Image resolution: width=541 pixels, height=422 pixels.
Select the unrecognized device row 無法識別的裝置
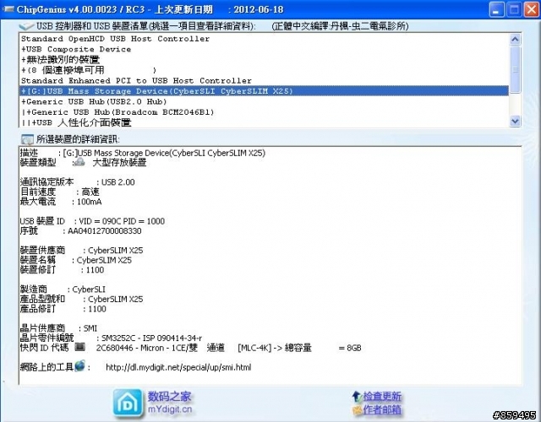coord(264,60)
